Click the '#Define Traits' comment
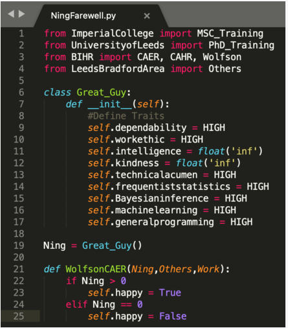Screen dimensions: 288x328 [126, 116]
